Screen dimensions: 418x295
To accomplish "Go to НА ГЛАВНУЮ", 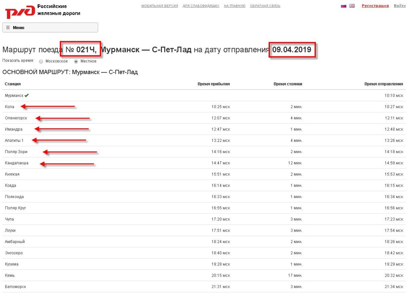I will click(x=235, y=6).
